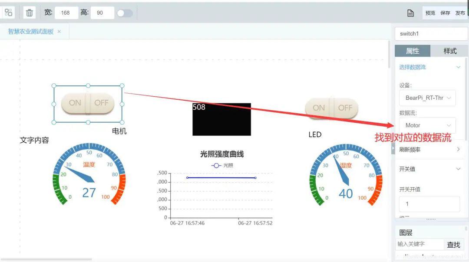Open the Motor data stream dropdown
The height and width of the screenshot is (262, 469).
[x=427, y=125]
